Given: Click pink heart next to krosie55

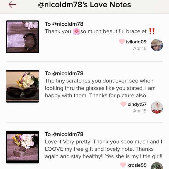Looking at the screenshot, I should (123, 165).
